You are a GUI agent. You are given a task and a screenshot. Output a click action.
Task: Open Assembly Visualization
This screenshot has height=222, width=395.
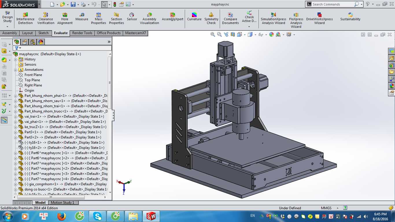149,18
